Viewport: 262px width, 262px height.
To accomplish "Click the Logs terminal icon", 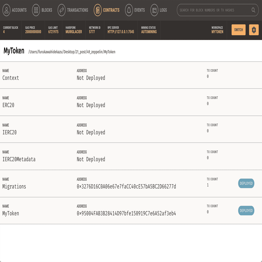I will pos(154,10).
